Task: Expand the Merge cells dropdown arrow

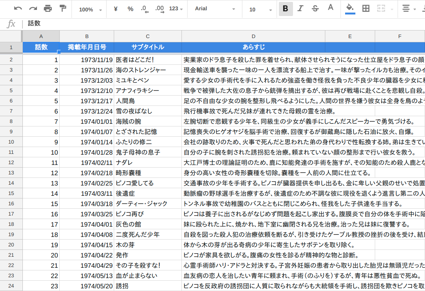Action: point(392,10)
